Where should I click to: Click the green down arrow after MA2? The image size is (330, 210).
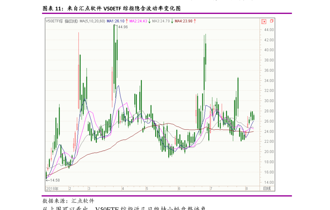(149, 21)
